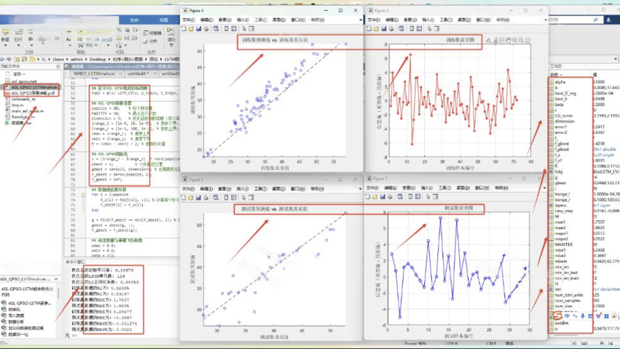The width and height of the screenshot is (620, 349).
Task: Collapse the for-loop code fold at line 73
Action: click(x=83, y=195)
